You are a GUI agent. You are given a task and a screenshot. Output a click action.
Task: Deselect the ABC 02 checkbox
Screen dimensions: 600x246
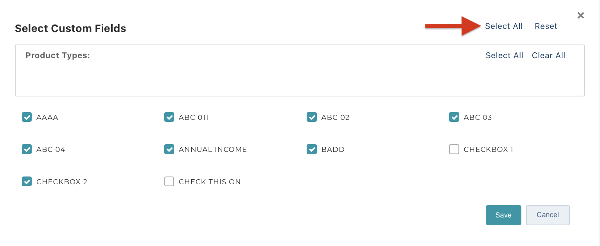[x=312, y=117]
